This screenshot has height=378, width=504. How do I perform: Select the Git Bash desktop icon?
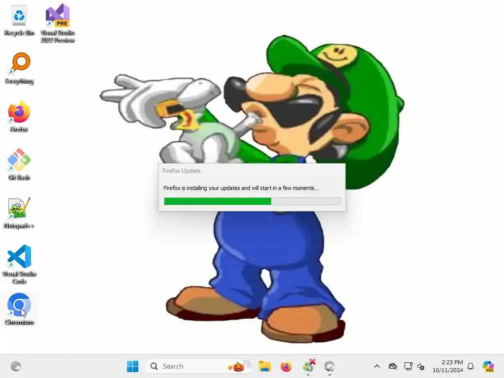click(19, 164)
